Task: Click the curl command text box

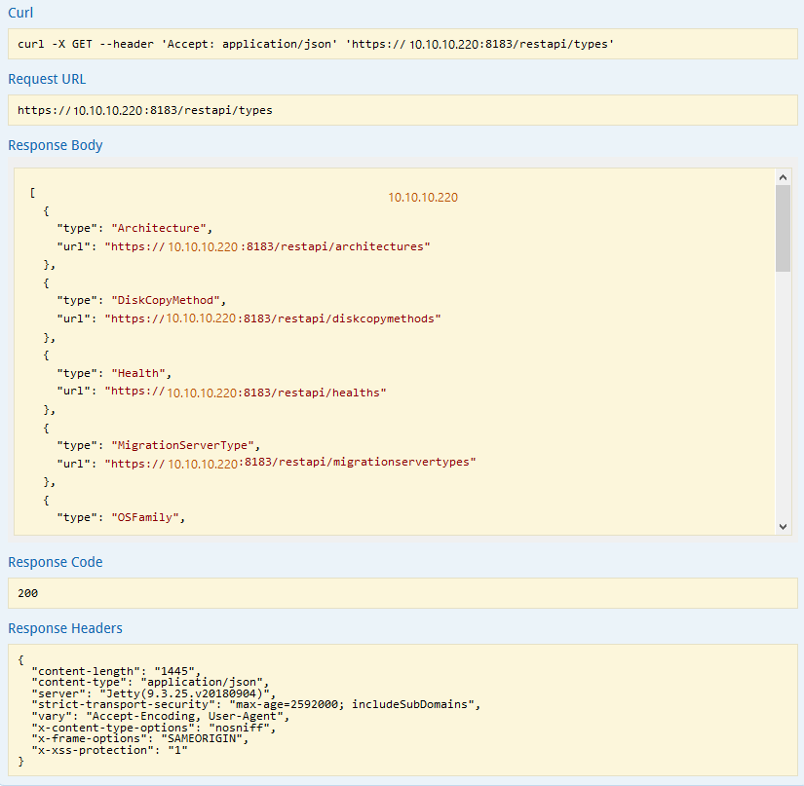Action: 402,45
